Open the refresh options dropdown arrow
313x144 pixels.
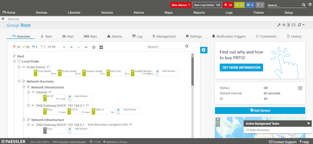pyautogui.click(x=304, y=25)
